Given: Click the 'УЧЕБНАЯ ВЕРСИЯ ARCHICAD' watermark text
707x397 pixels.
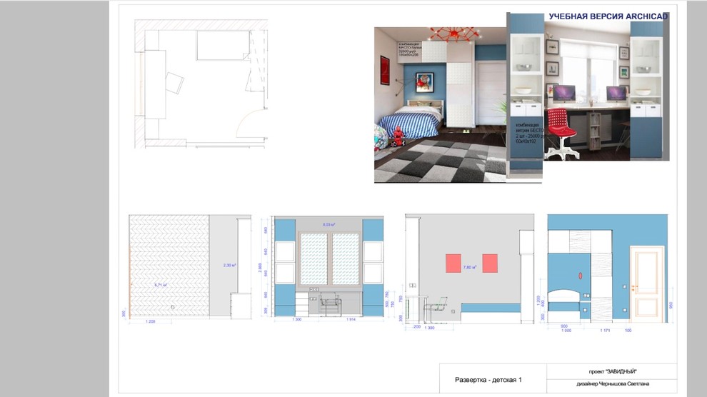Looking at the screenshot, I should click(608, 16).
